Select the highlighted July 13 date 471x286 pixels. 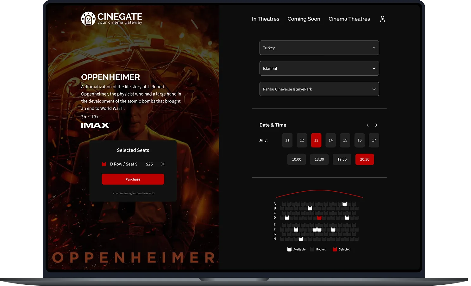click(316, 140)
